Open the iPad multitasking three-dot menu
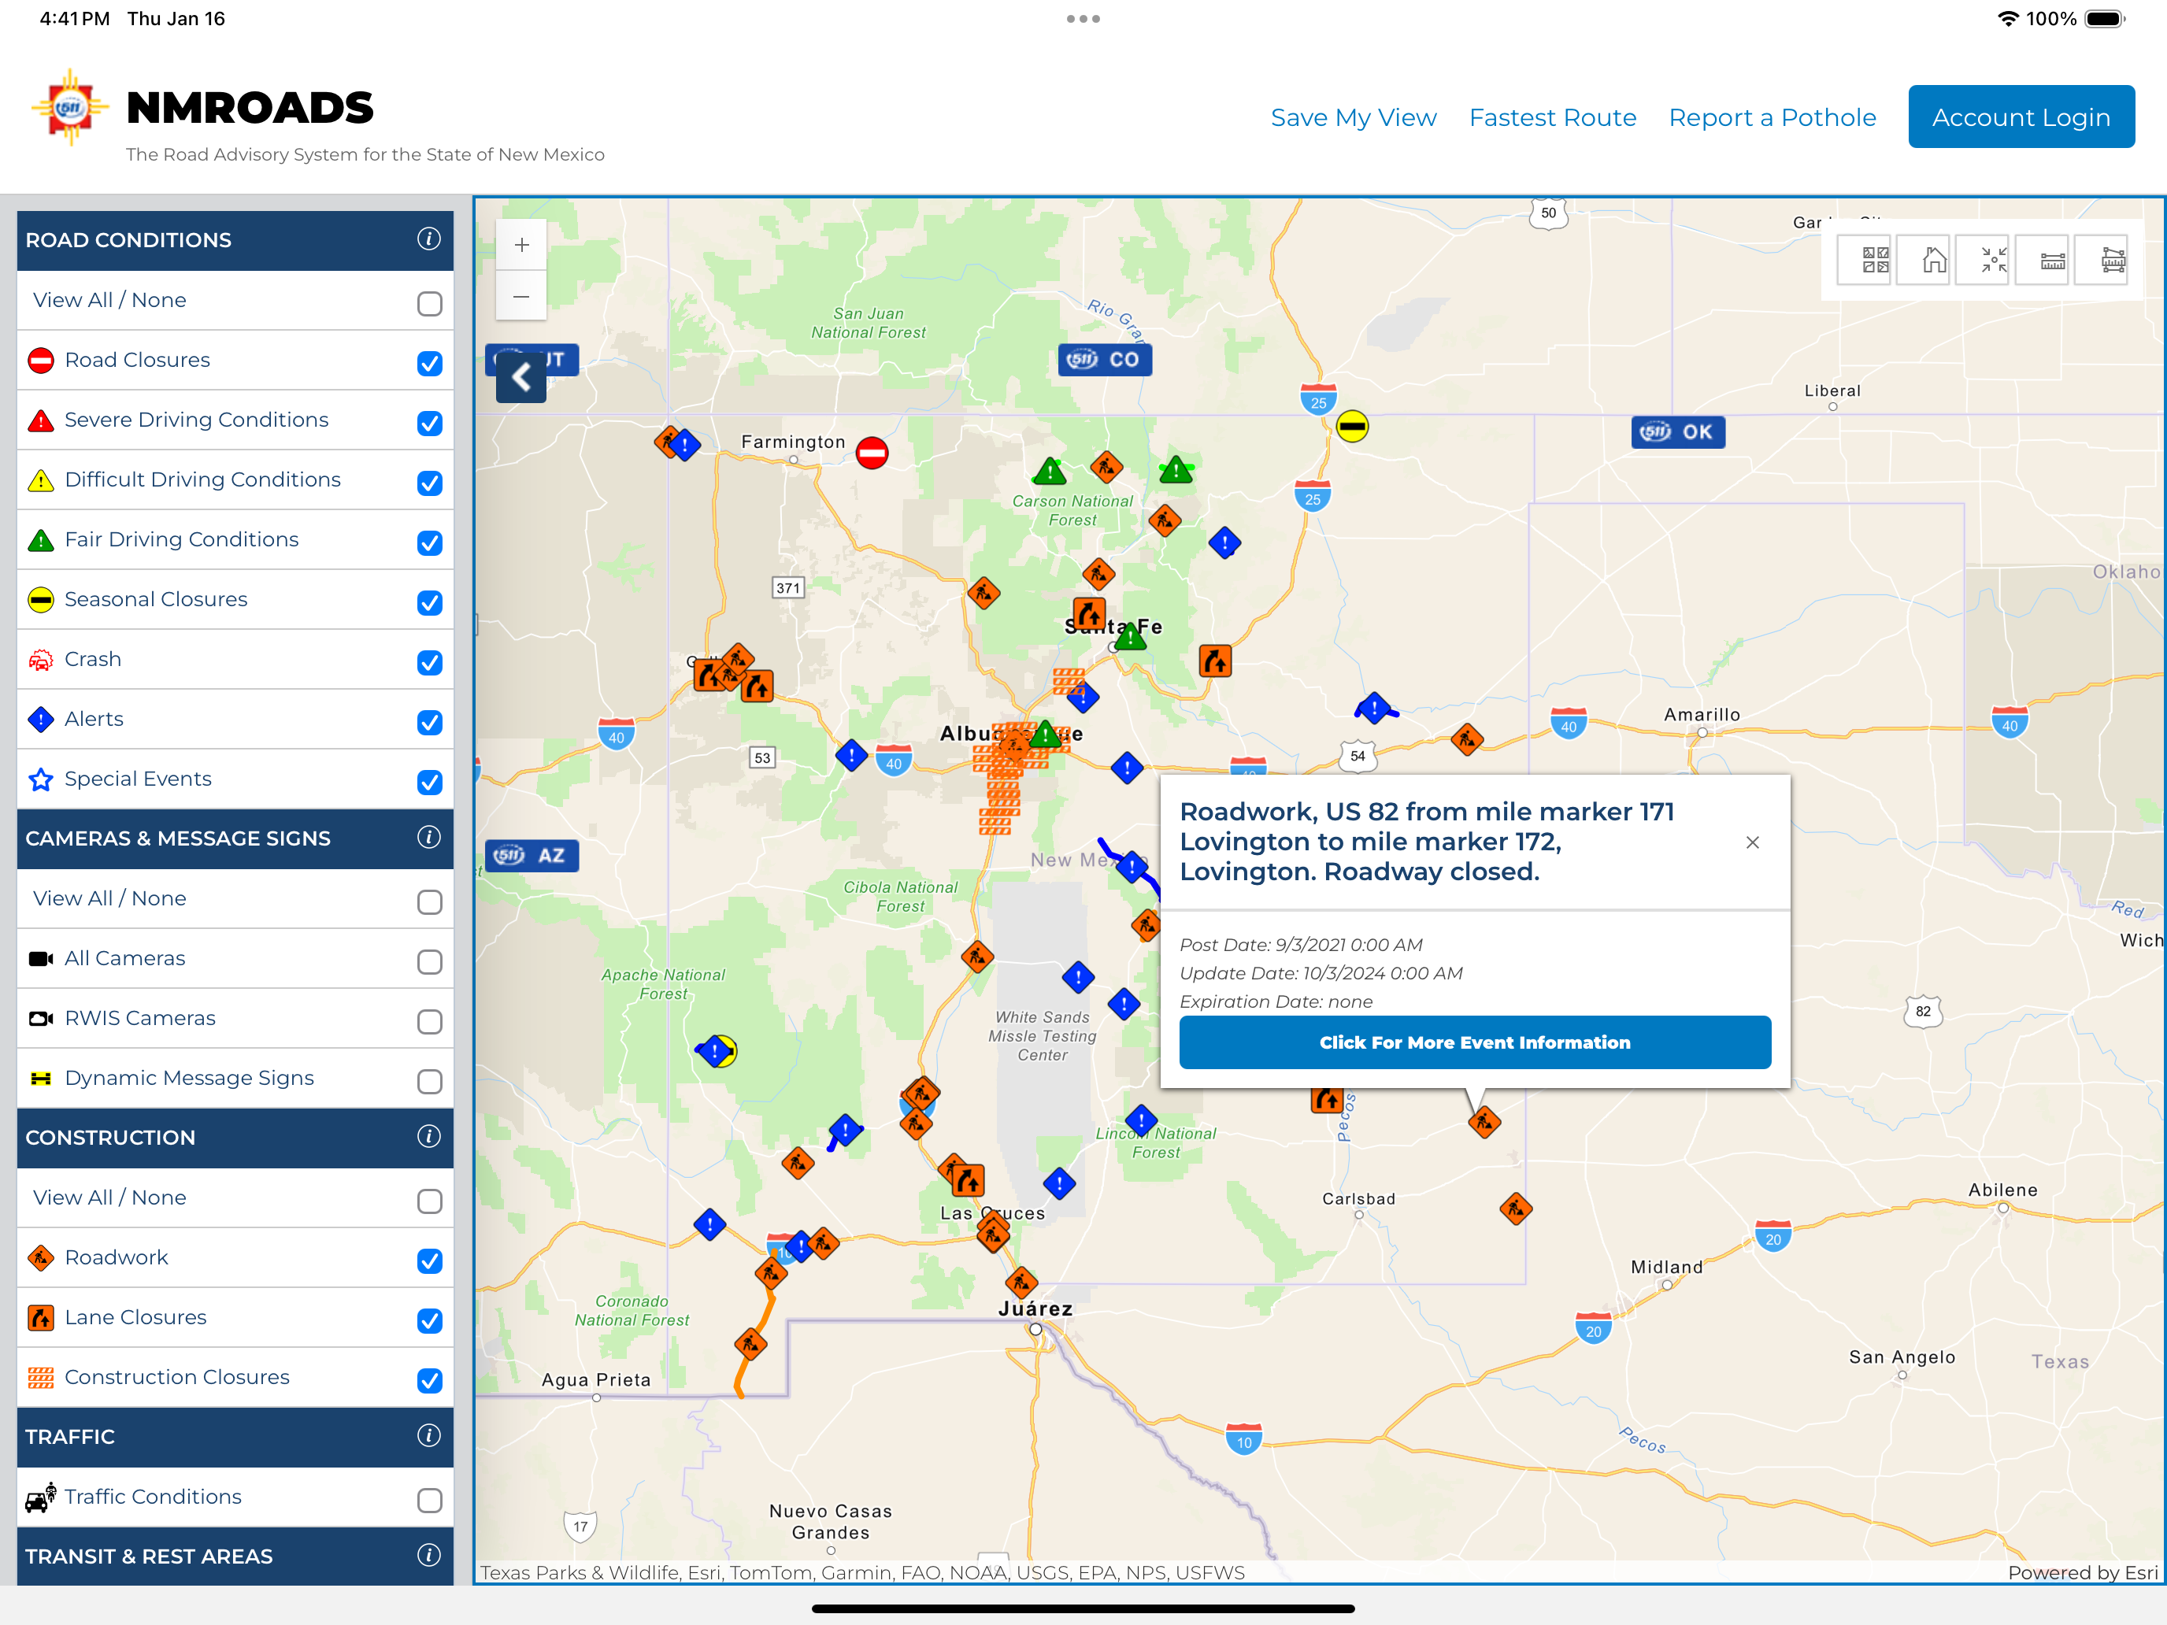 click(1083, 19)
